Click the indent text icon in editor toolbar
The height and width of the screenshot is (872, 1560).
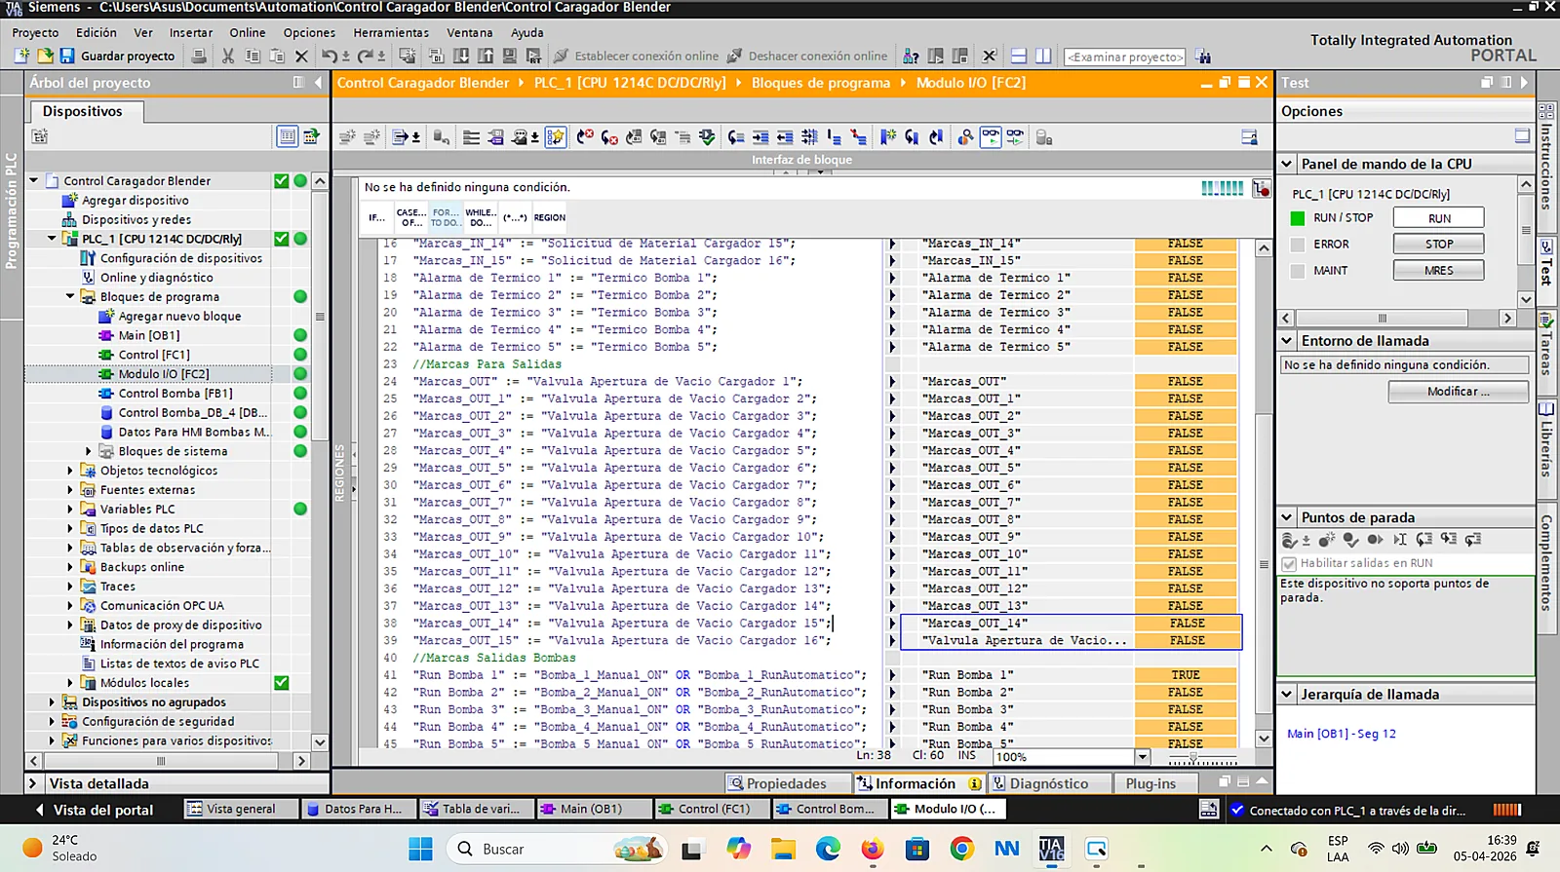tap(760, 137)
